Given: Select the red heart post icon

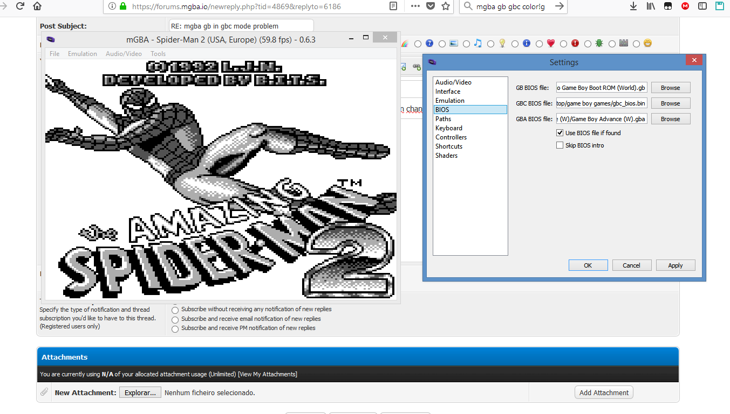Looking at the screenshot, I should pyautogui.click(x=551, y=44).
